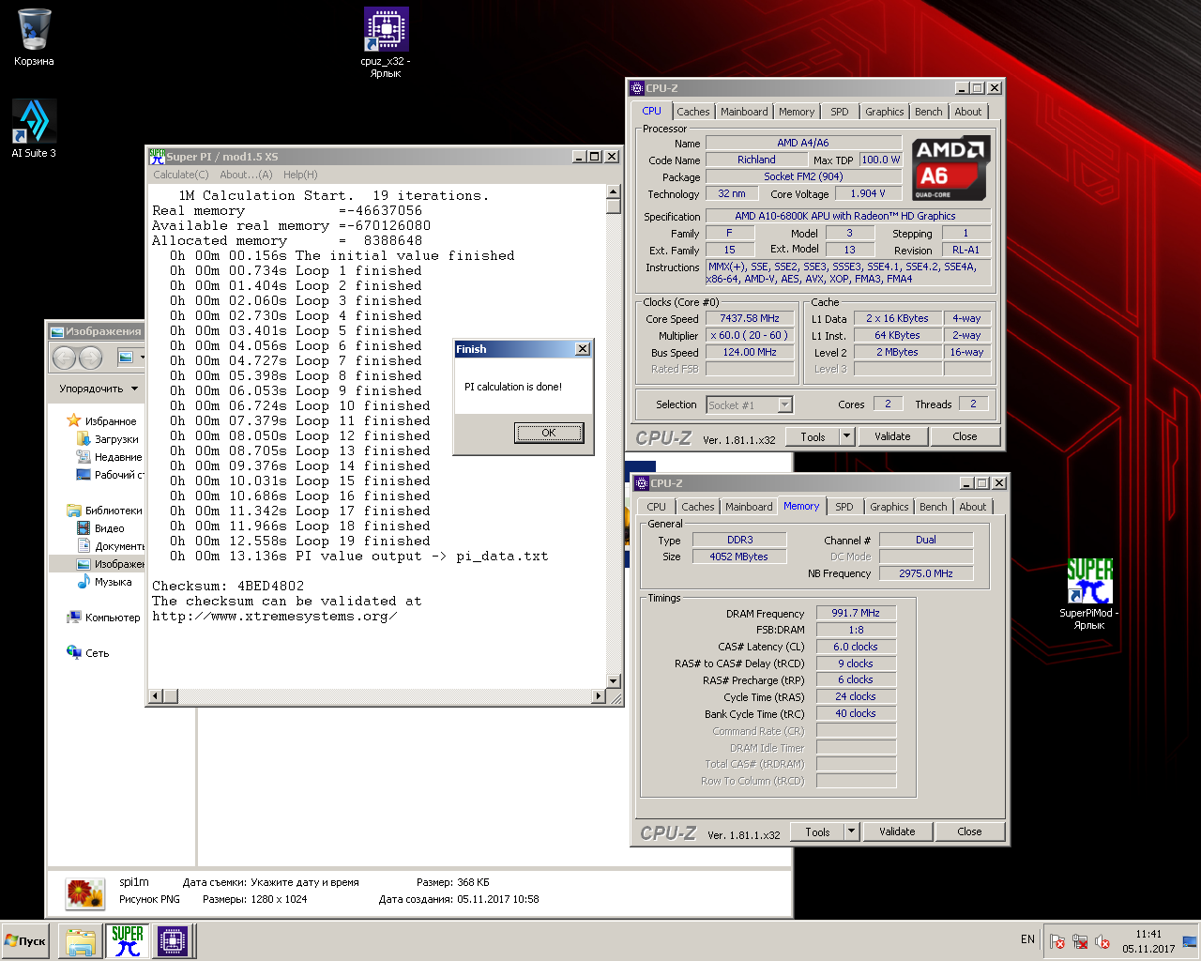
Task: Switch to Graphics tab in lower CPU-Z
Action: pos(889,507)
